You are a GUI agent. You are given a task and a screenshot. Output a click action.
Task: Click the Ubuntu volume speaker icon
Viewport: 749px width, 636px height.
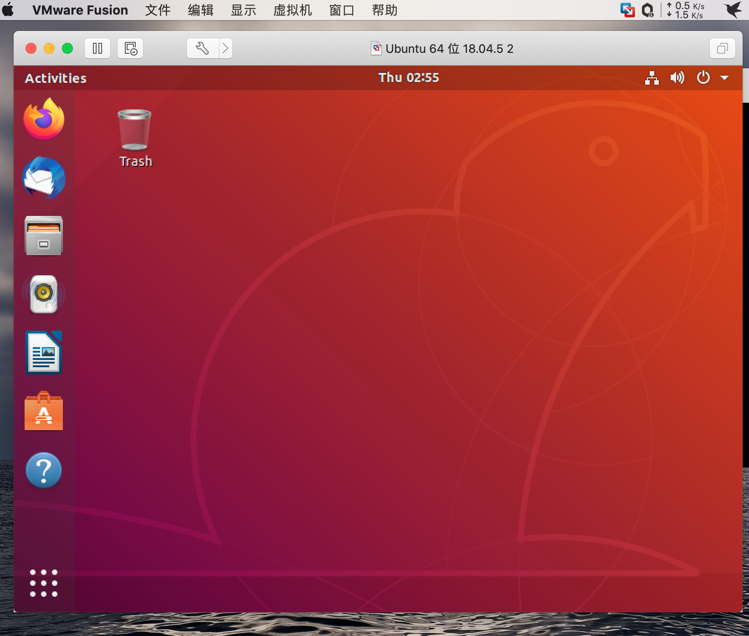pos(677,78)
